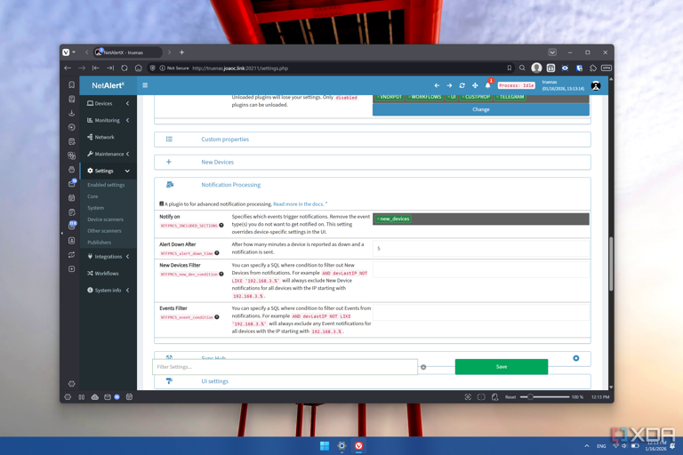Click the notifications bell icon
The height and width of the screenshot is (455, 683).
[487, 85]
